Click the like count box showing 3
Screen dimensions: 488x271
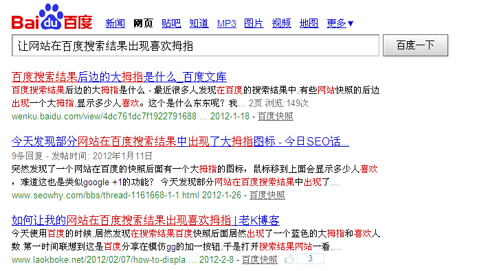310,259
